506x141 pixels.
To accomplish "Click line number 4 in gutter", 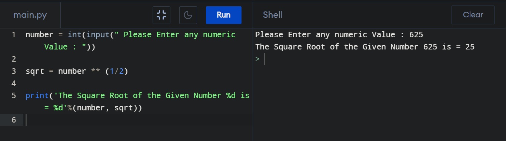I will (x=14, y=83).
